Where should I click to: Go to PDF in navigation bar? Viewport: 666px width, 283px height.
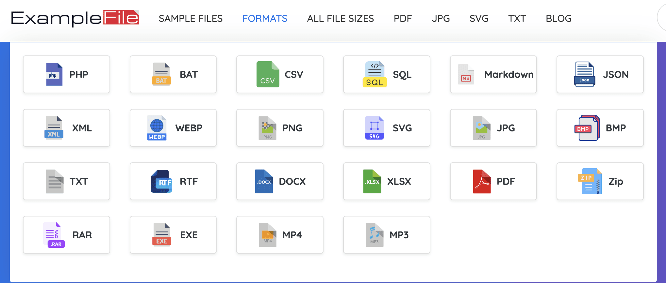403,19
